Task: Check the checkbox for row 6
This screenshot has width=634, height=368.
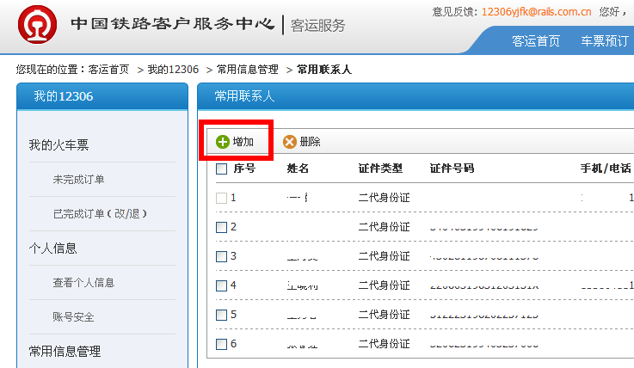Action: click(222, 344)
